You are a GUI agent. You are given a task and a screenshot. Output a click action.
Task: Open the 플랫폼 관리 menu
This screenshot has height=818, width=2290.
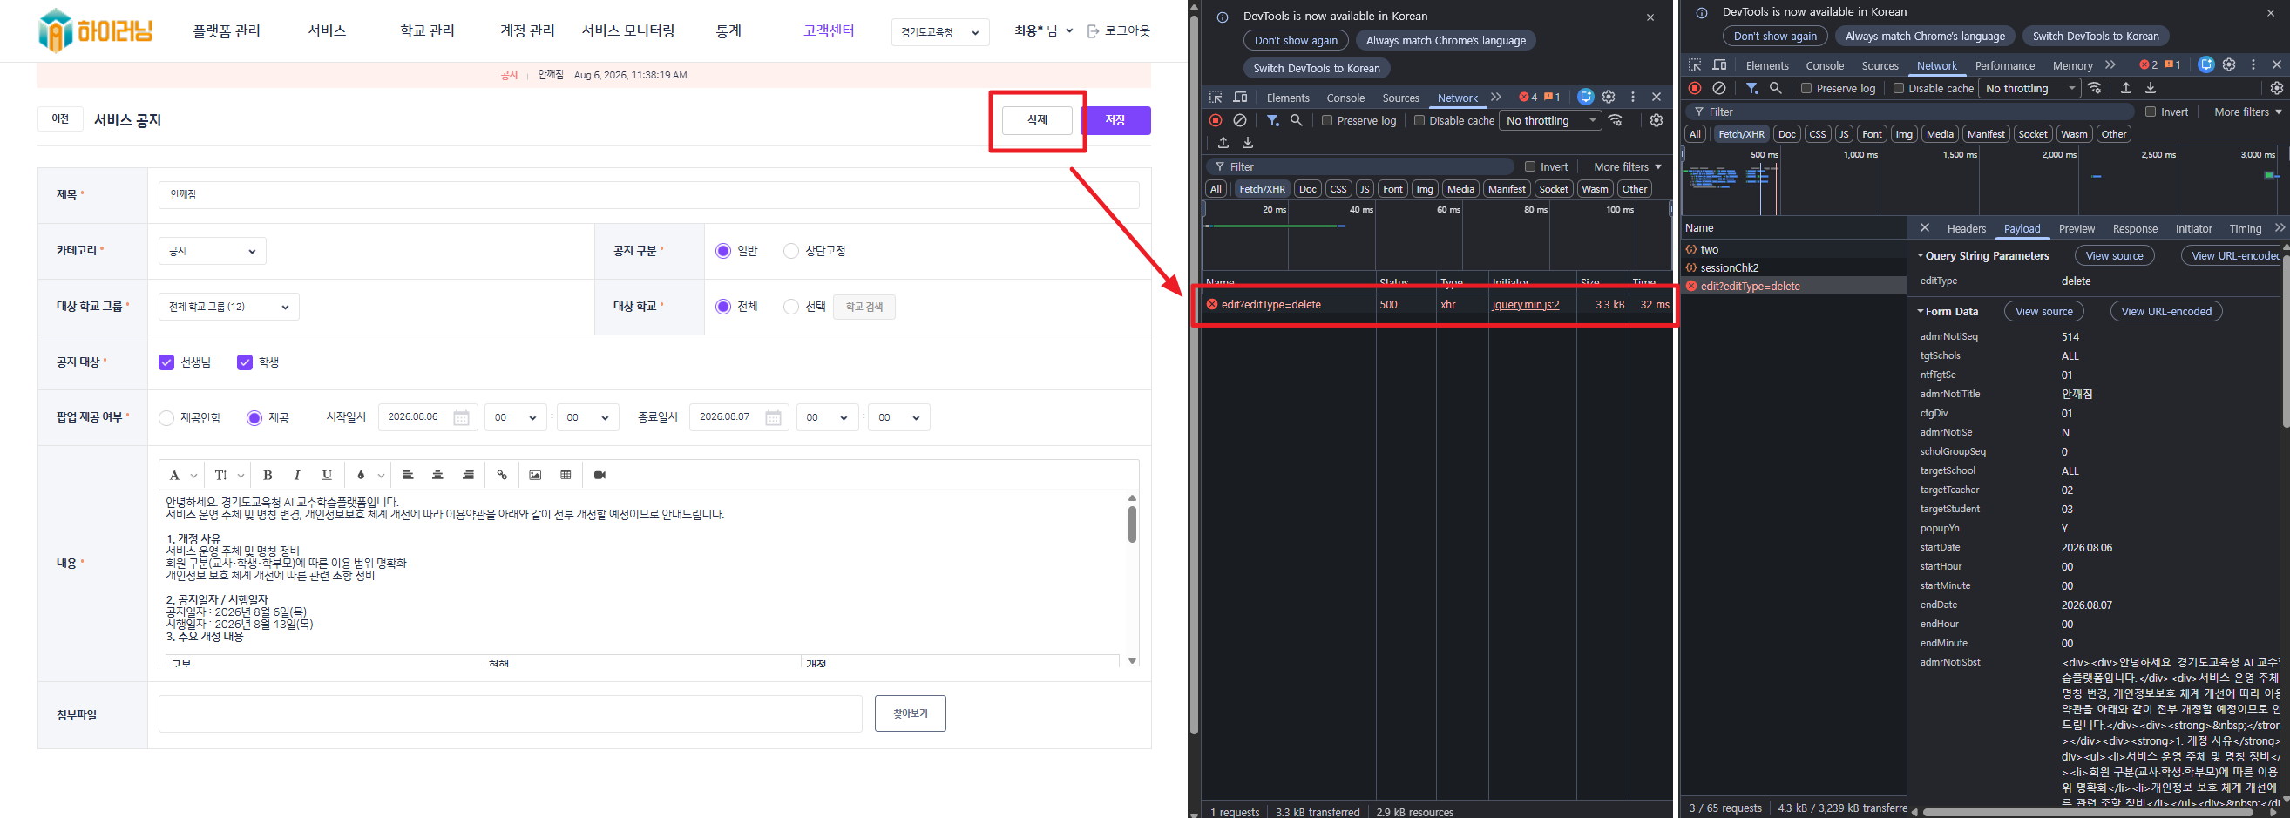(227, 30)
